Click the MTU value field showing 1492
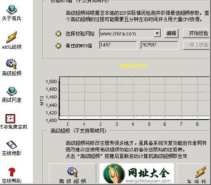Screen dimensions: 211x185 118,45
